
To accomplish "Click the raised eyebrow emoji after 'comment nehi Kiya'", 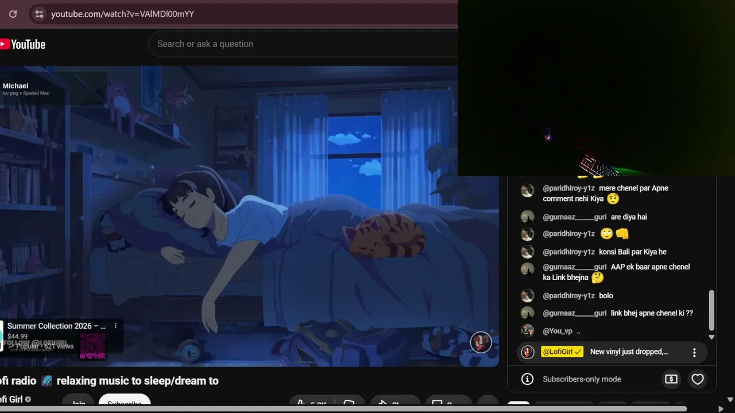I will pos(613,199).
